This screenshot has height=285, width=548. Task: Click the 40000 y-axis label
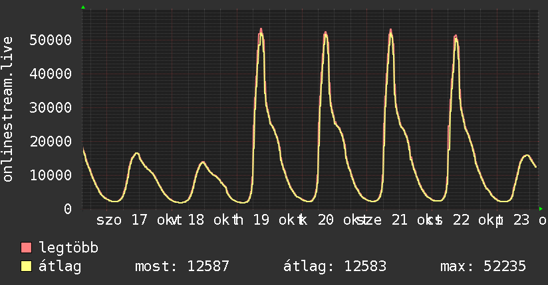51,74
